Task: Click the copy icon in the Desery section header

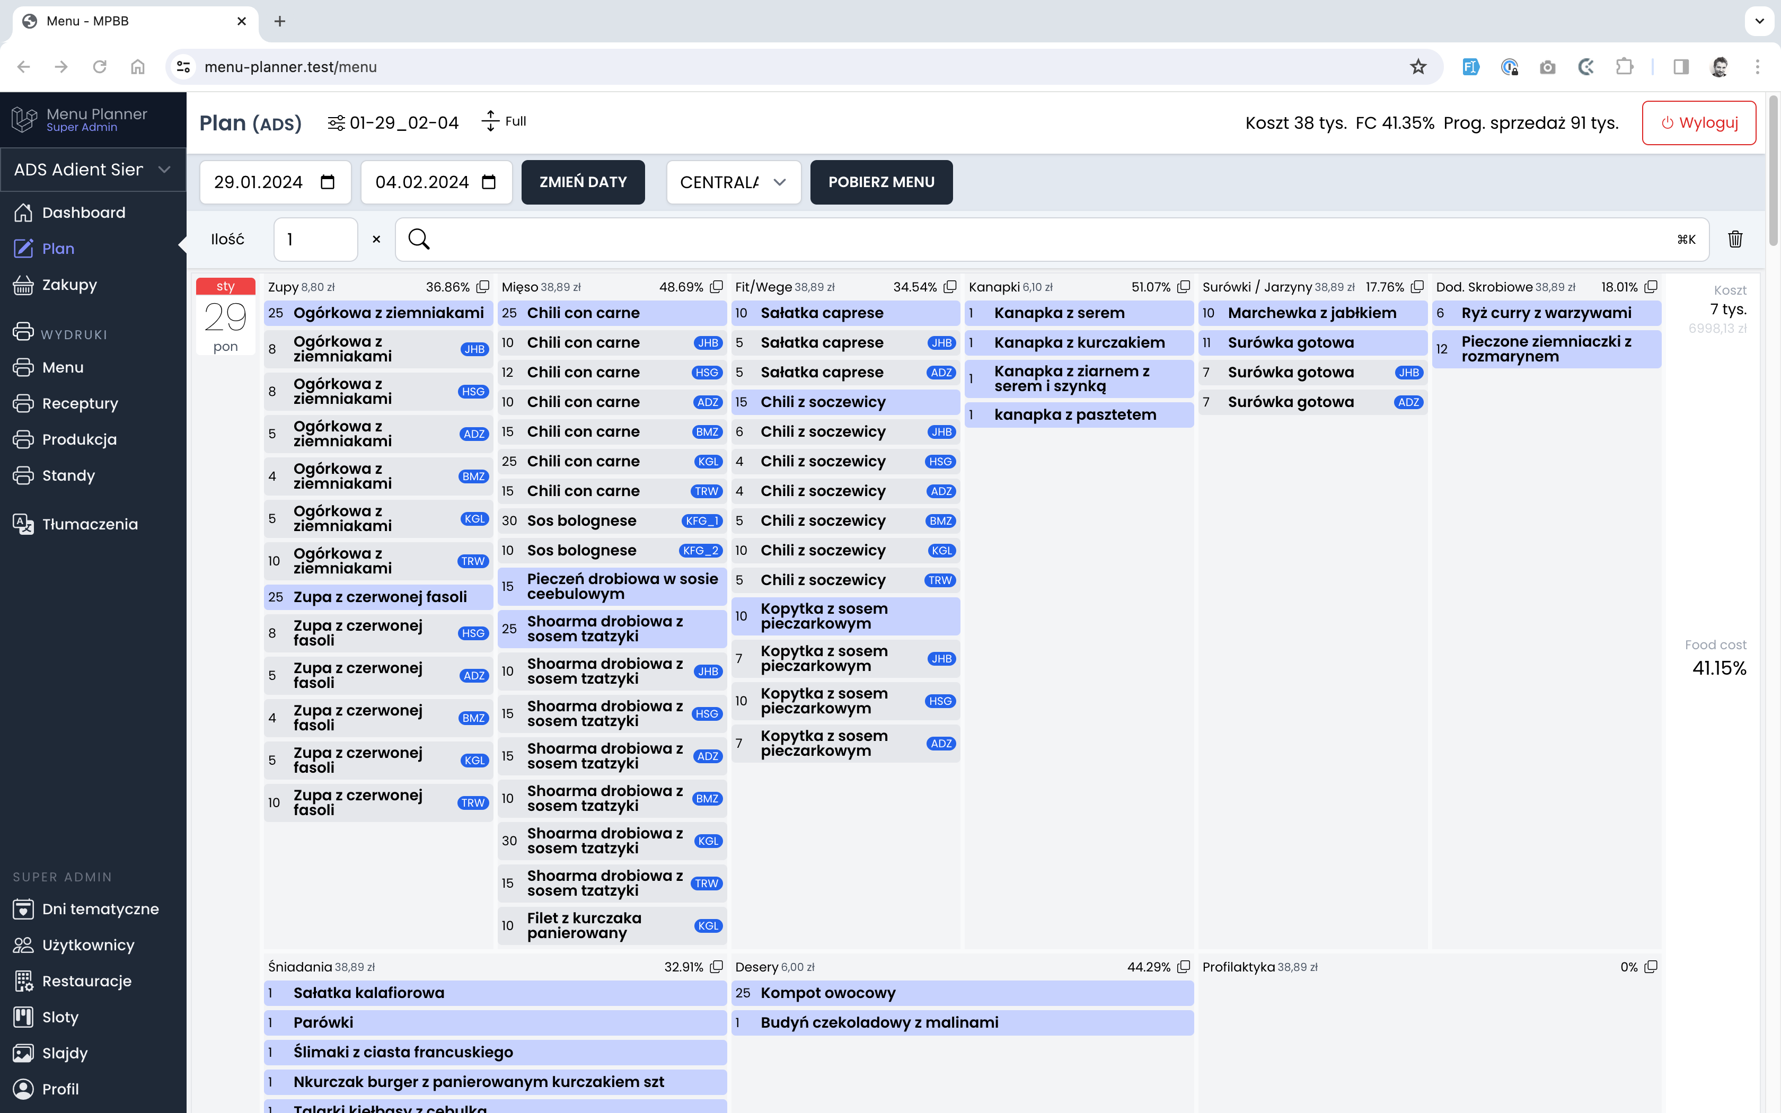Action: tap(1184, 967)
